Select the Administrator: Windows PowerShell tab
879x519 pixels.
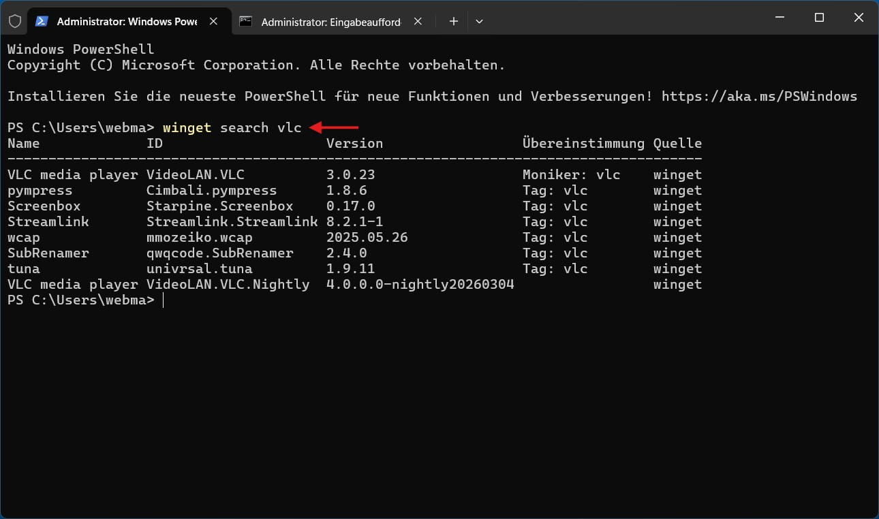pos(127,21)
